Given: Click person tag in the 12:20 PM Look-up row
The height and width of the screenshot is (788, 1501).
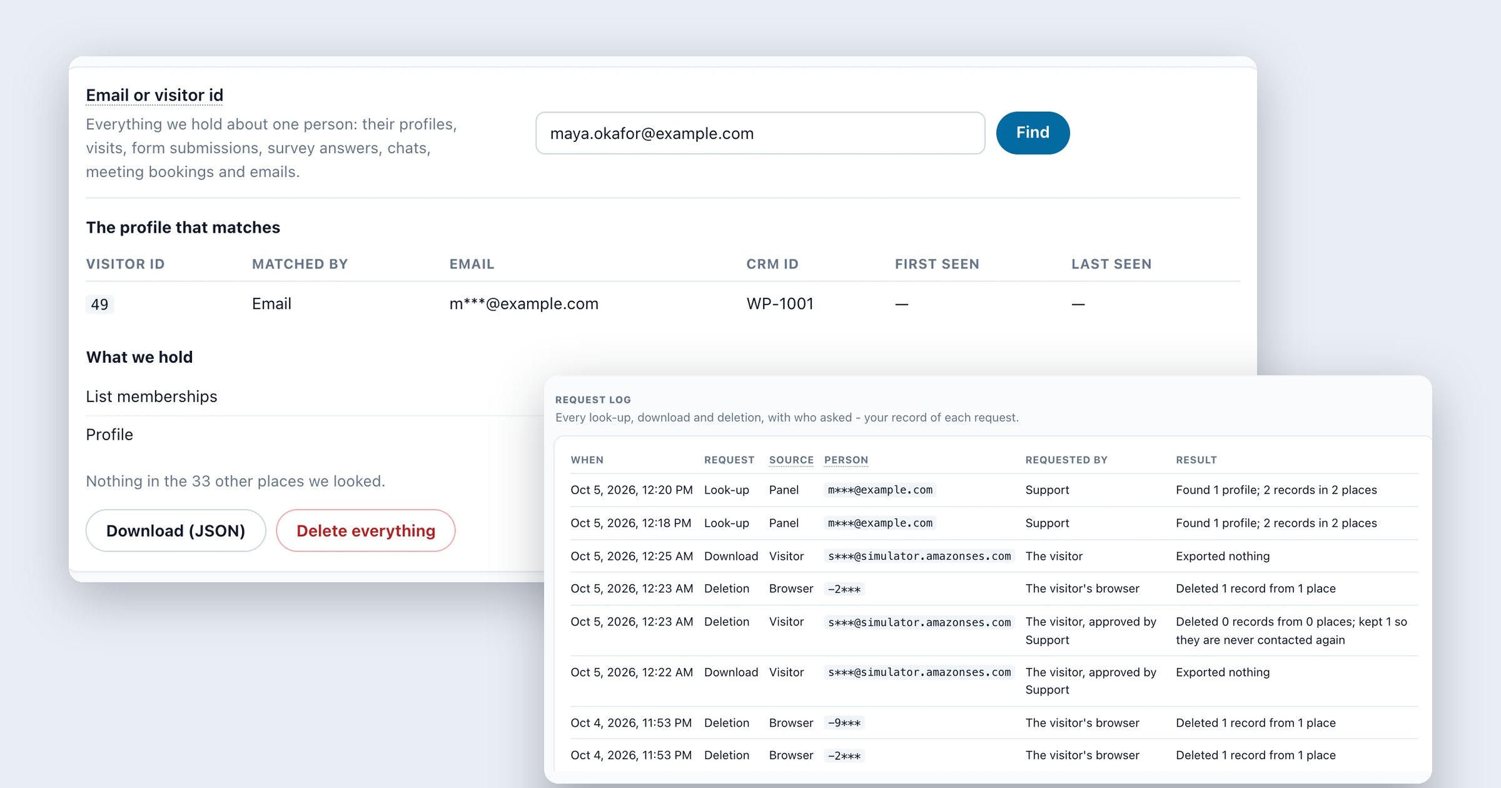Looking at the screenshot, I should pos(880,490).
